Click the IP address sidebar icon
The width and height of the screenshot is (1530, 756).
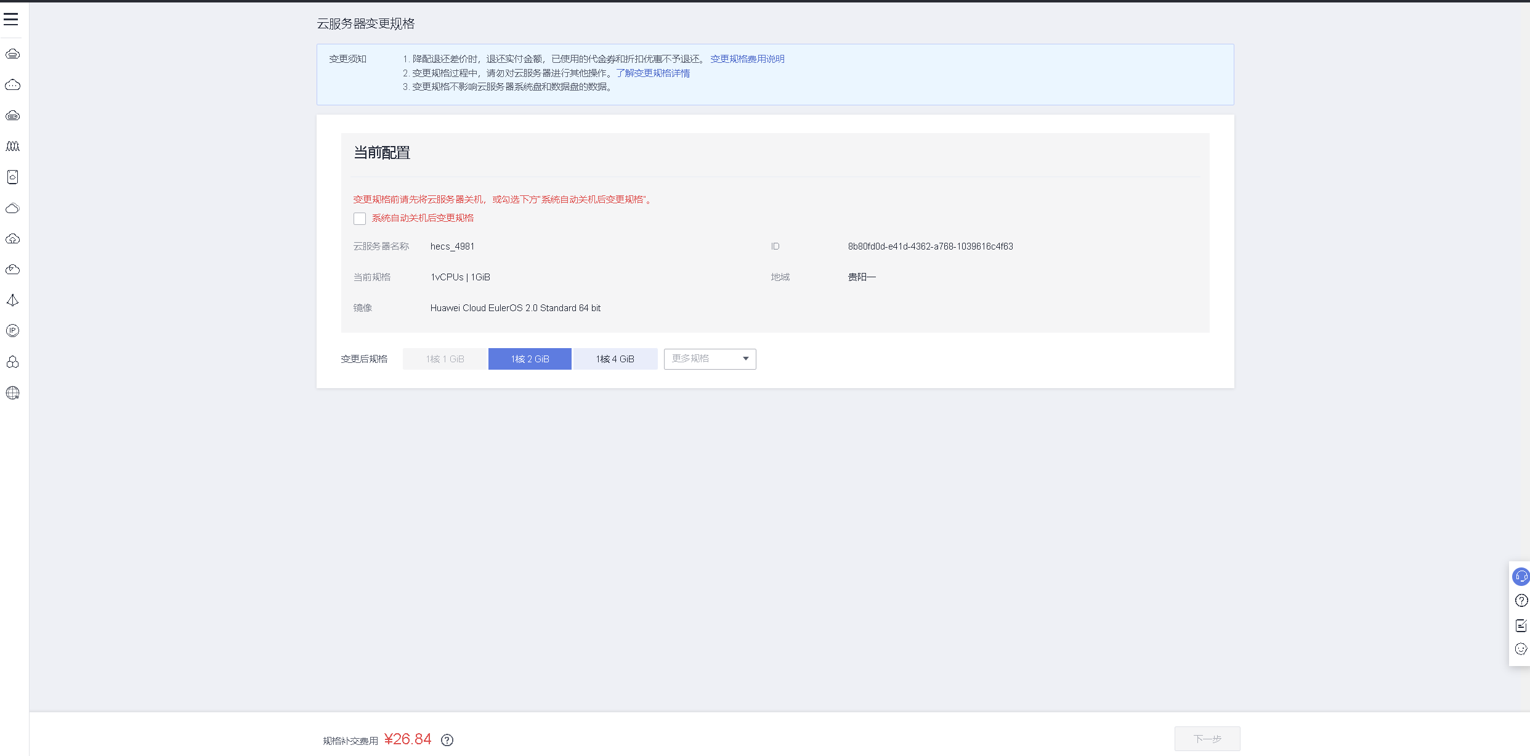[12, 331]
